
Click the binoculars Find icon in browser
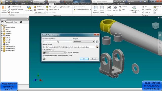pos(21,22)
